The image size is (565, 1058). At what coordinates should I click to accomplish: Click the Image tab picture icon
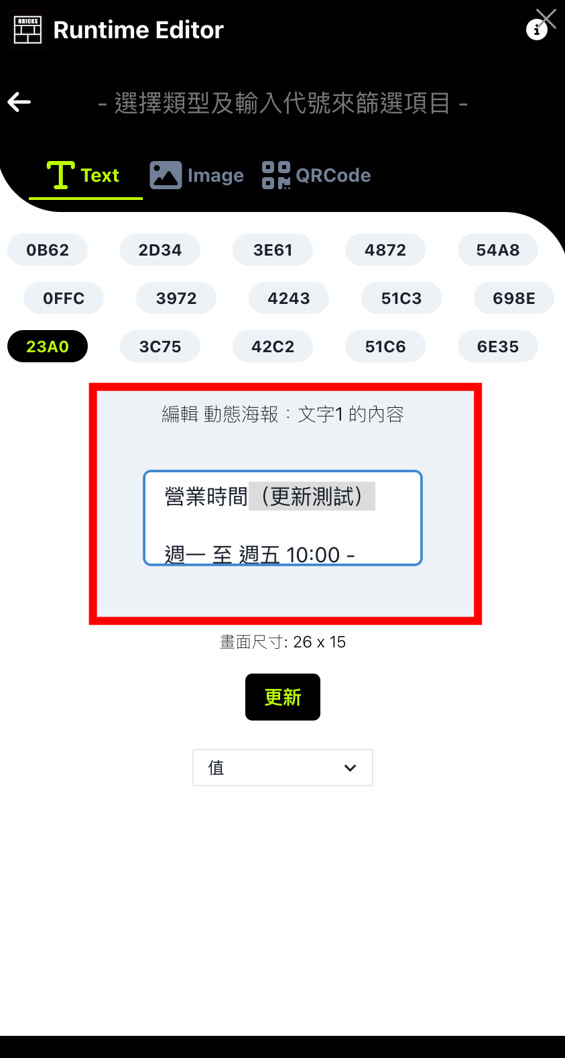[166, 175]
